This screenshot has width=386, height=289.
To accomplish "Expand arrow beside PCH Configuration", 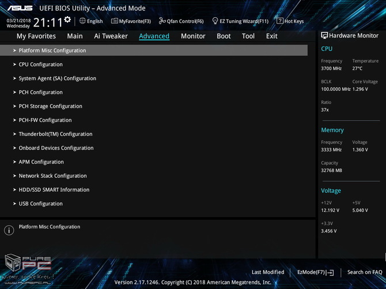I will 14,92.
